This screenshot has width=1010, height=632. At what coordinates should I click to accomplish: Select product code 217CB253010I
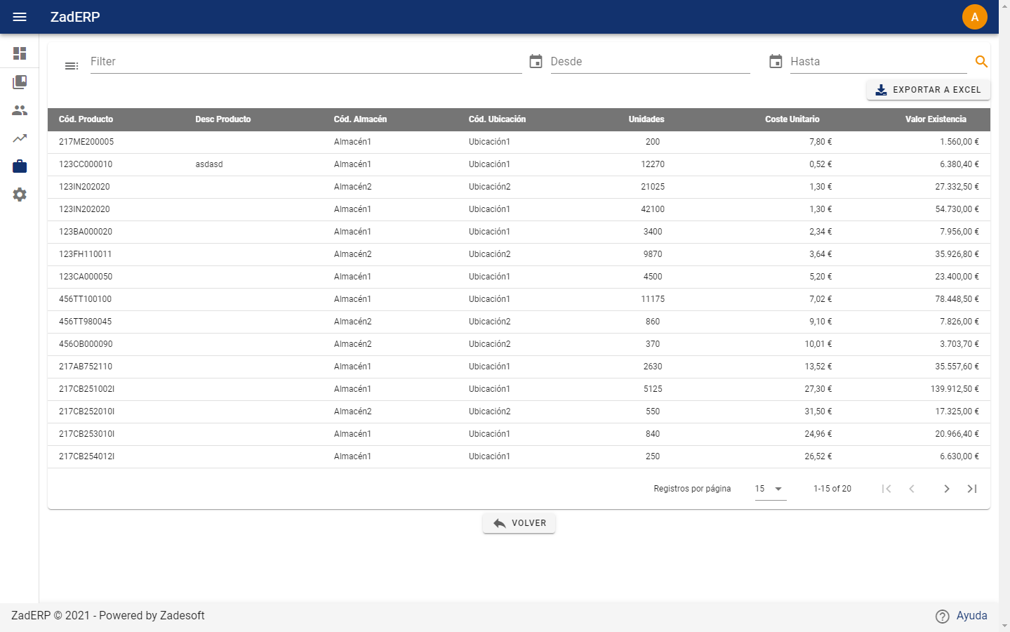pyautogui.click(x=86, y=434)
